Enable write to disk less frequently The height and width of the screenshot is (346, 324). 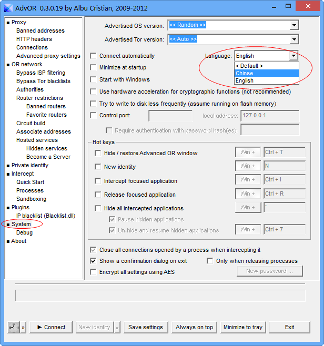[x=93, y=104]
